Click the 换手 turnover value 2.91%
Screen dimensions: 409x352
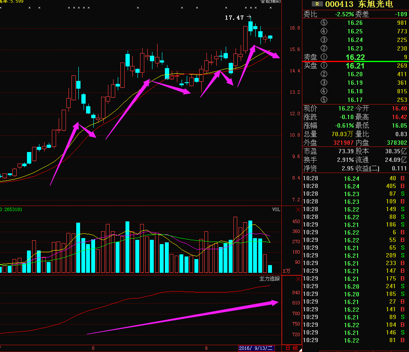pos(345,160)
